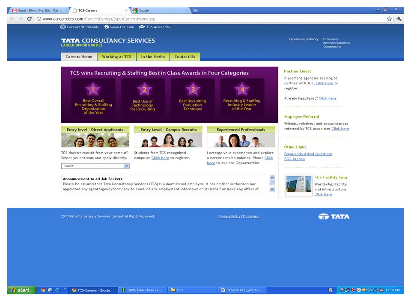Viewport: 411px width, 308px height.
Task: Open Careers Worldwide globe link
Action: [80, 27]
